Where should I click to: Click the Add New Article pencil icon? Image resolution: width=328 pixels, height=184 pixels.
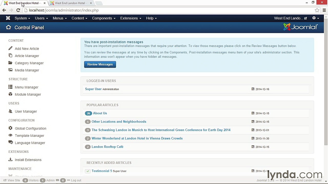coord(10,48)
